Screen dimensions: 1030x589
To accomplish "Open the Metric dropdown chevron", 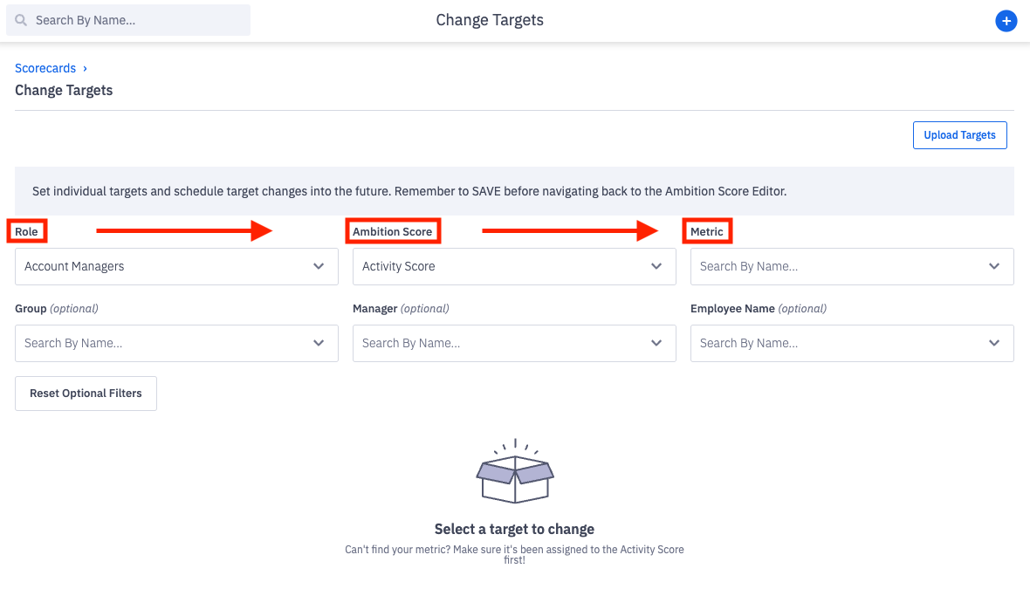I will (994, 266).
